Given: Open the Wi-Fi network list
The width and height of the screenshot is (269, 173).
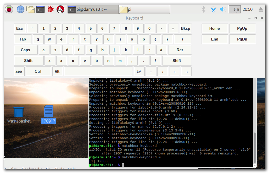Looking at the screenshot, I should 213,9.
